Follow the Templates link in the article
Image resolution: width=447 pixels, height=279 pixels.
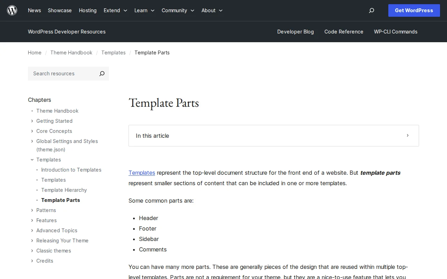[141, 173]
